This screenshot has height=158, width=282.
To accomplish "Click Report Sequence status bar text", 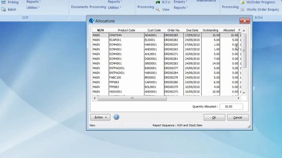I will (x=177, y=126).
